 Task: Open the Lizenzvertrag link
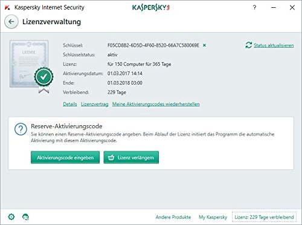(95, 104)
